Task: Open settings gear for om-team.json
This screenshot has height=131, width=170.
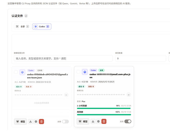Action: pos(36,122)
